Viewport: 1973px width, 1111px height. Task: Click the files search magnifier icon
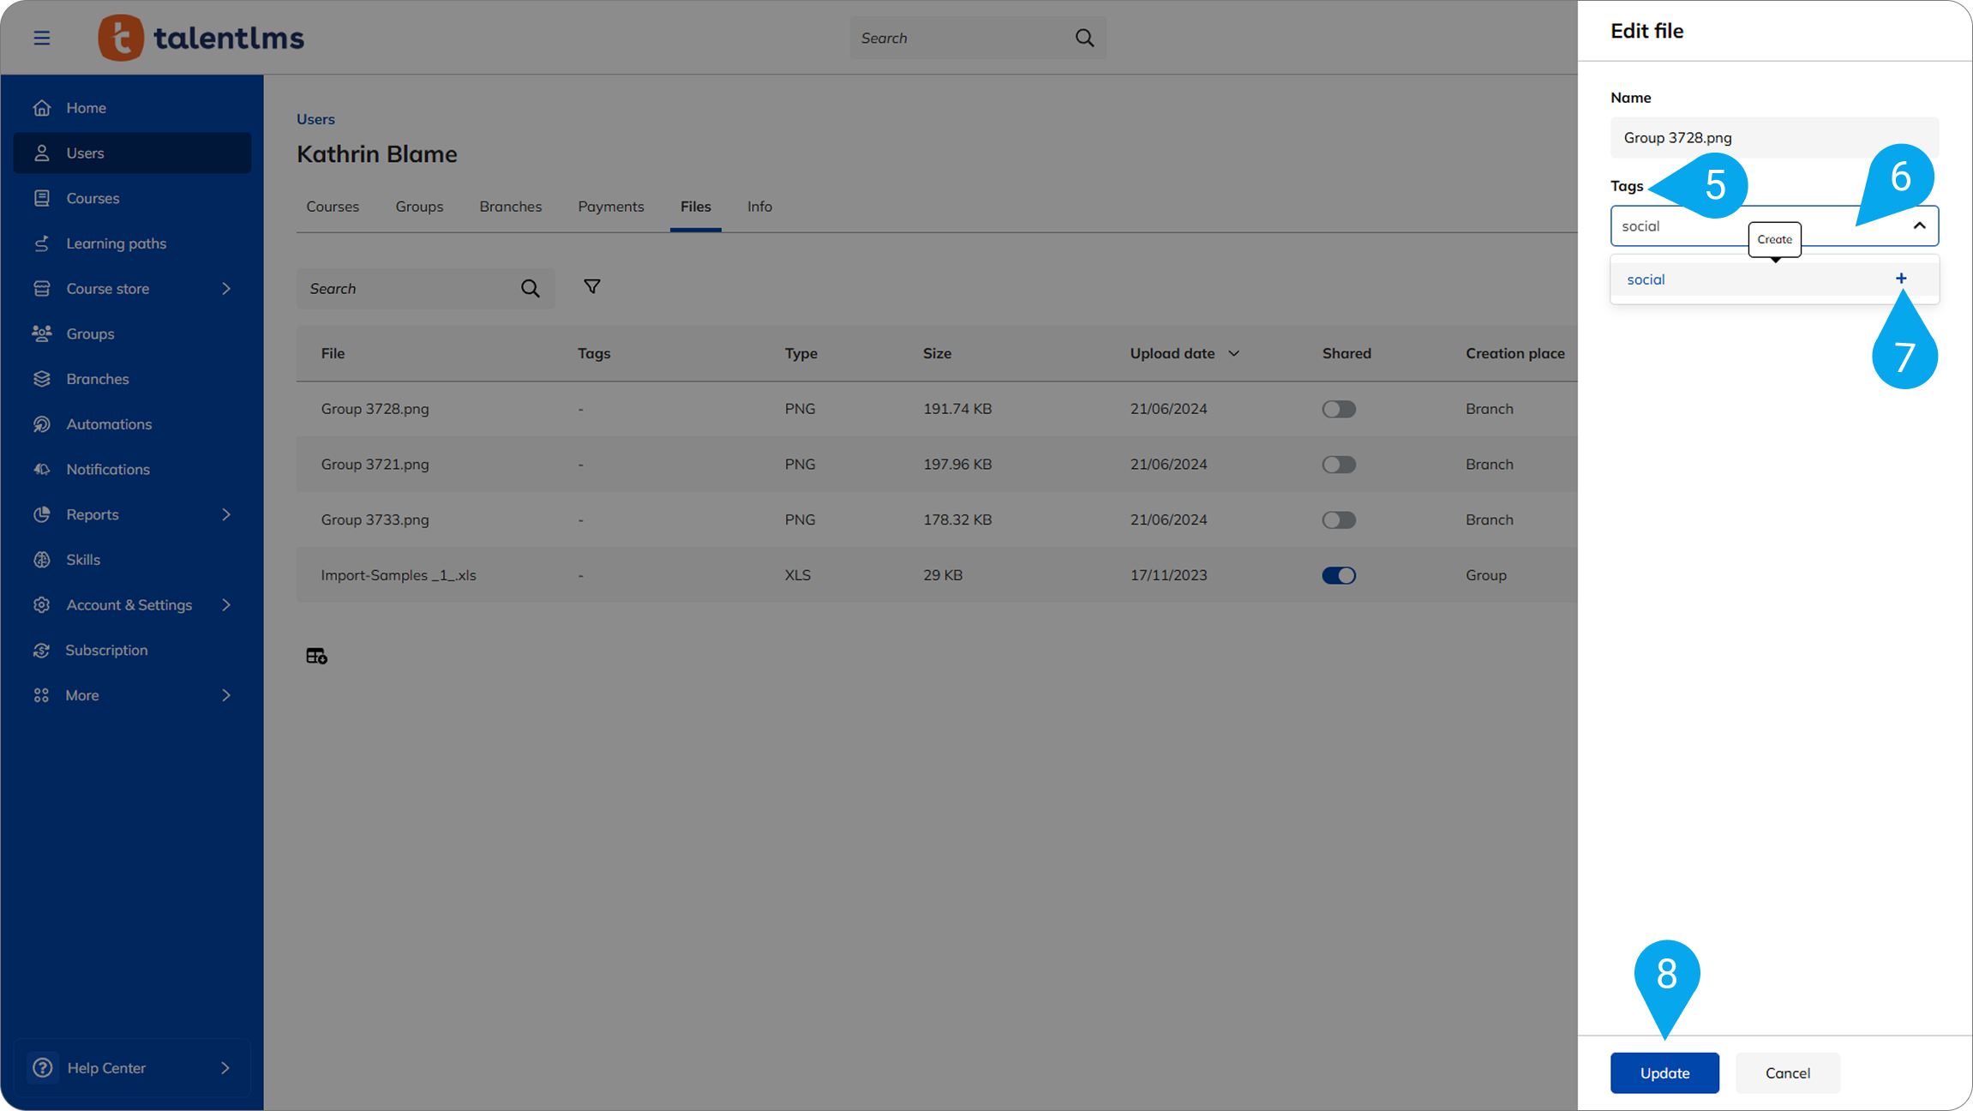pos(530,289)
